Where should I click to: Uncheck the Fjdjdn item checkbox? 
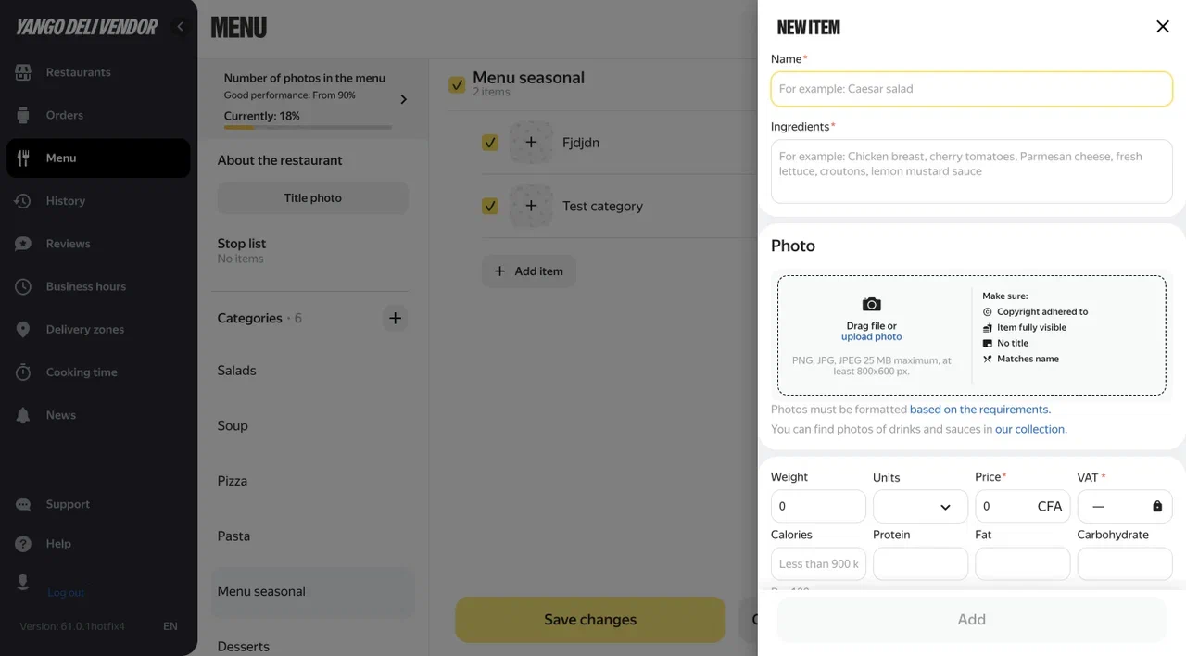(490, 143)
